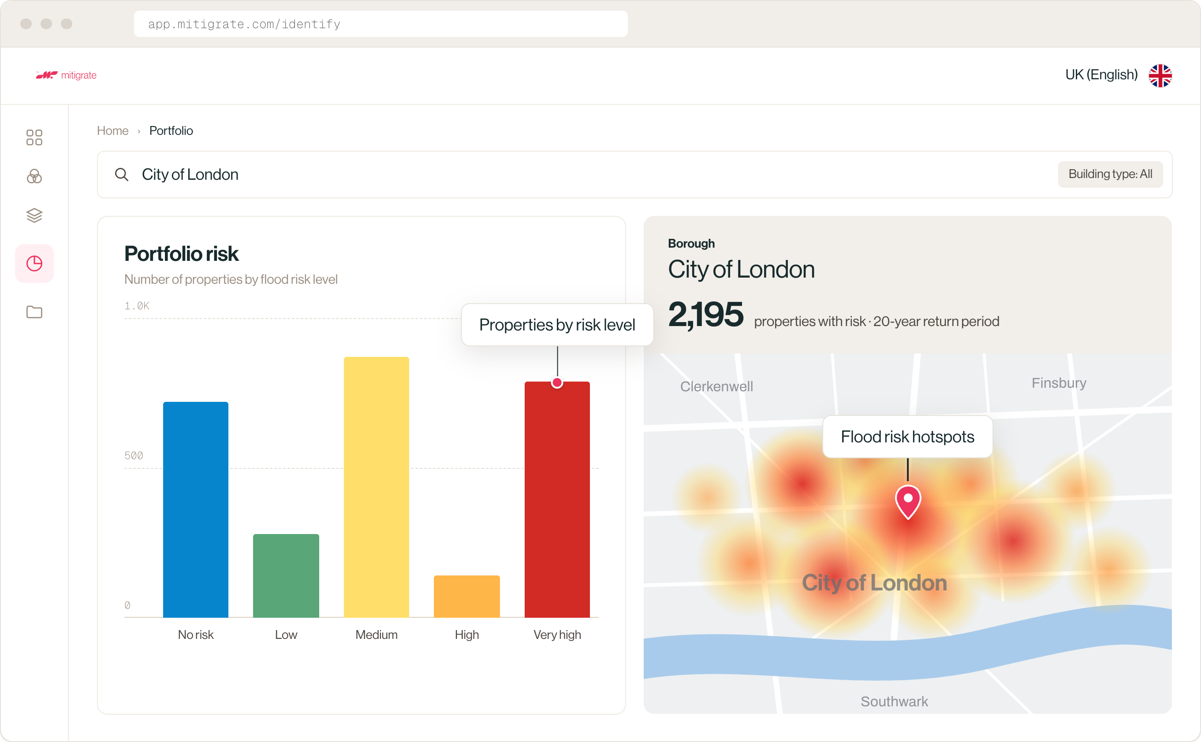The width and height of the screenshot is (1201, 742).
Task: Click the Portfolio risk heading
Action: point(181,254)
